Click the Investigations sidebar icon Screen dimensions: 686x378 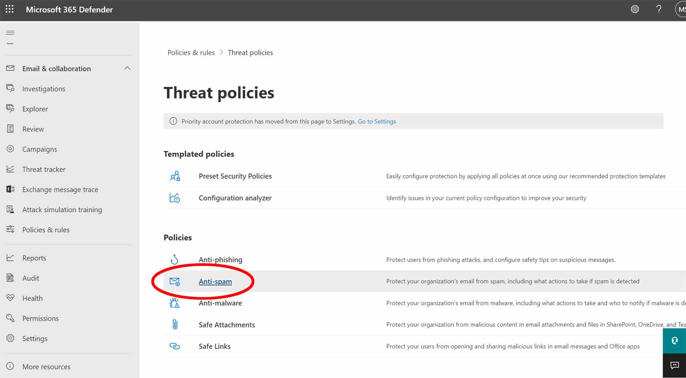tap(10, 88)
